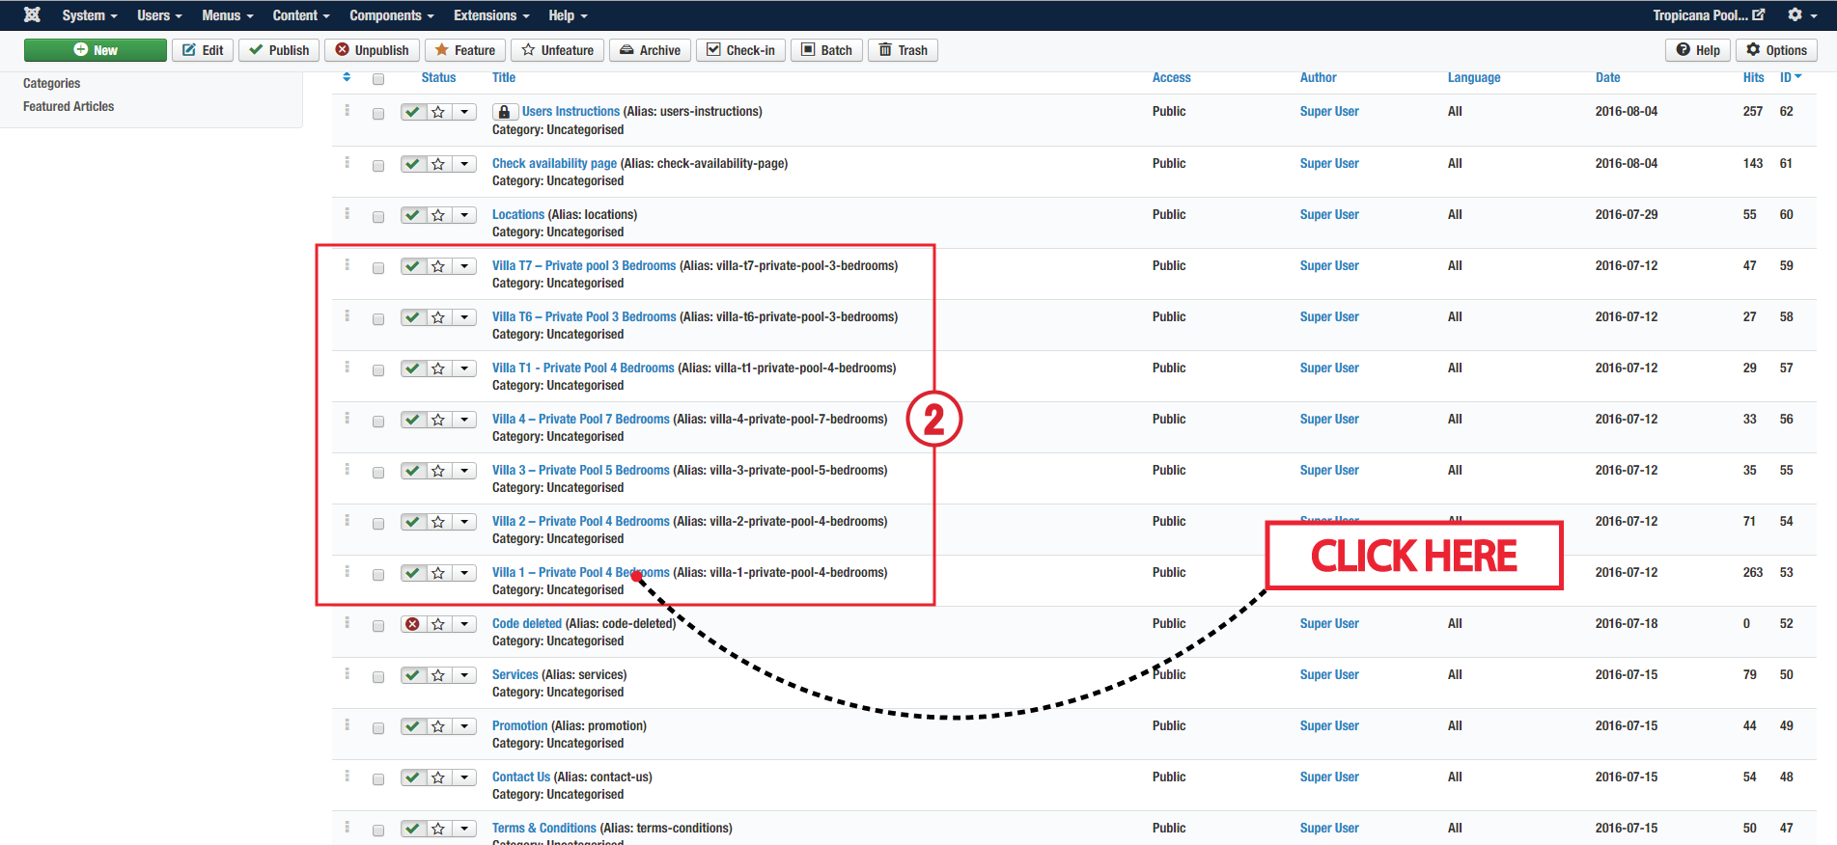Image resolution: width=1837 pixels, height=845 pixels.
Task: Click lock icon on Users Instructions
Action: [x=504, y=112]
